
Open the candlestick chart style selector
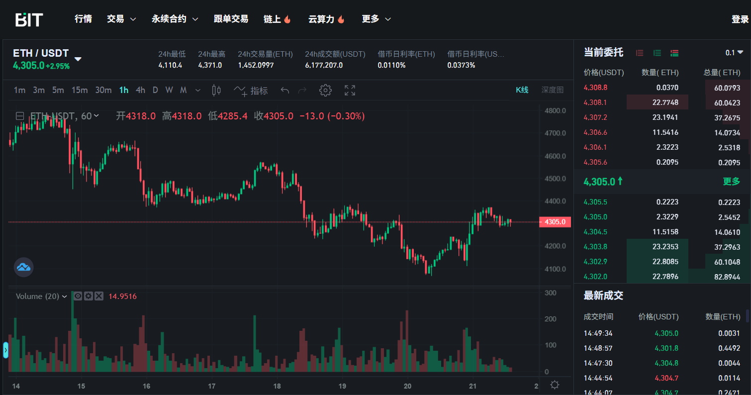pos(216,90)
